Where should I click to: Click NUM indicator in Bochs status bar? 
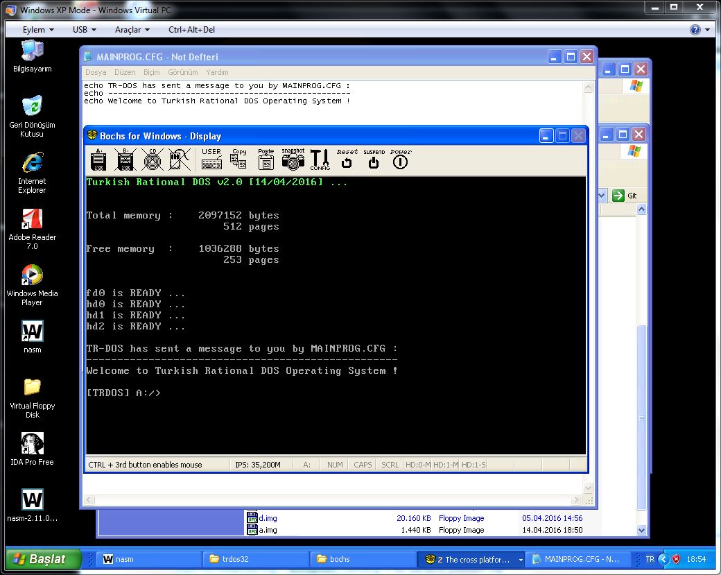(x=335, y=465)
